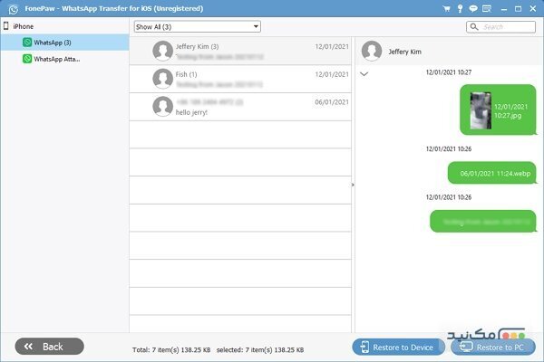Image resolution: width=544 pixels, height=362 pixels.
Task: Click the 06/01/2021 11:24.webp message bubble
Action: [x=492, y=173]
